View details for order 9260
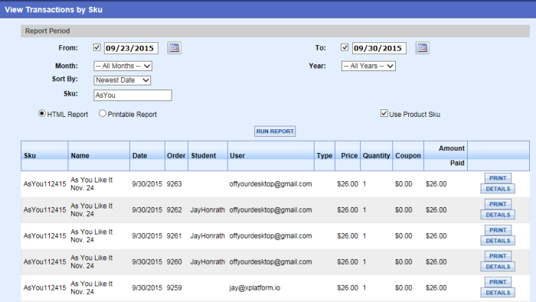Viewport: 536px width, 302px height. pos(498,267)
